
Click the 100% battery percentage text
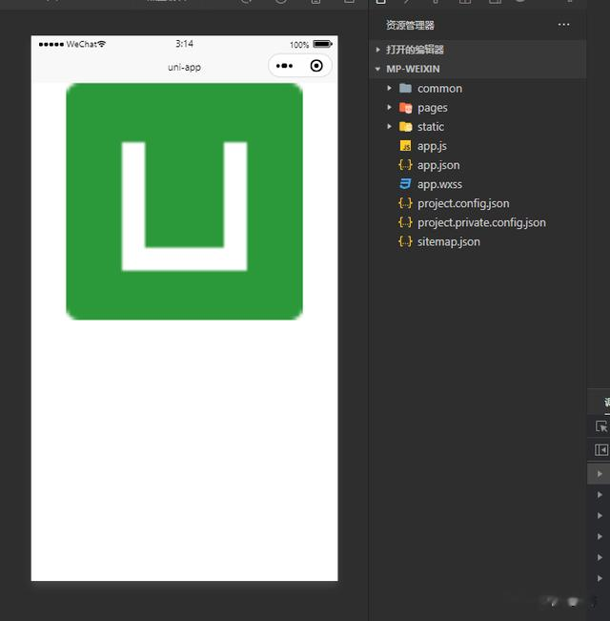299,45
